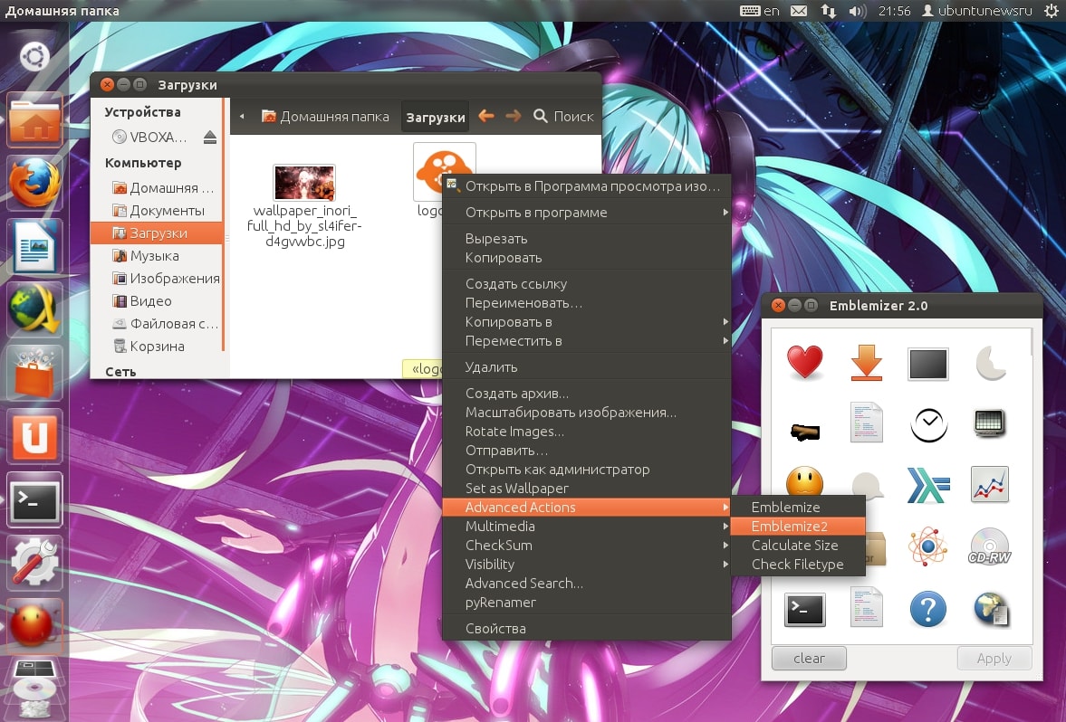Open the home folder launcher icon
The width and height of the screenshot is (1066, 722).
pyautogui.click(x=34, y=121)
